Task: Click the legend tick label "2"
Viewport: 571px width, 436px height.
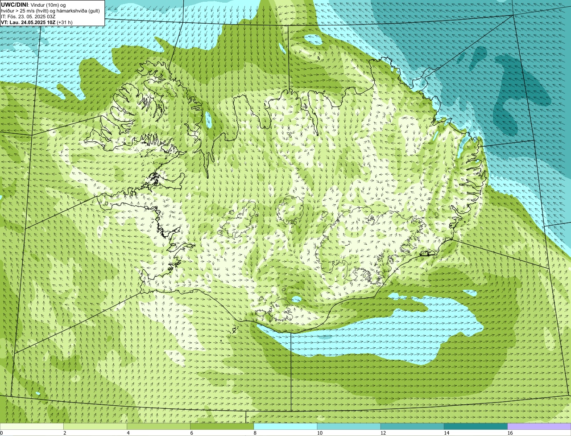Action: pos(65,433)
